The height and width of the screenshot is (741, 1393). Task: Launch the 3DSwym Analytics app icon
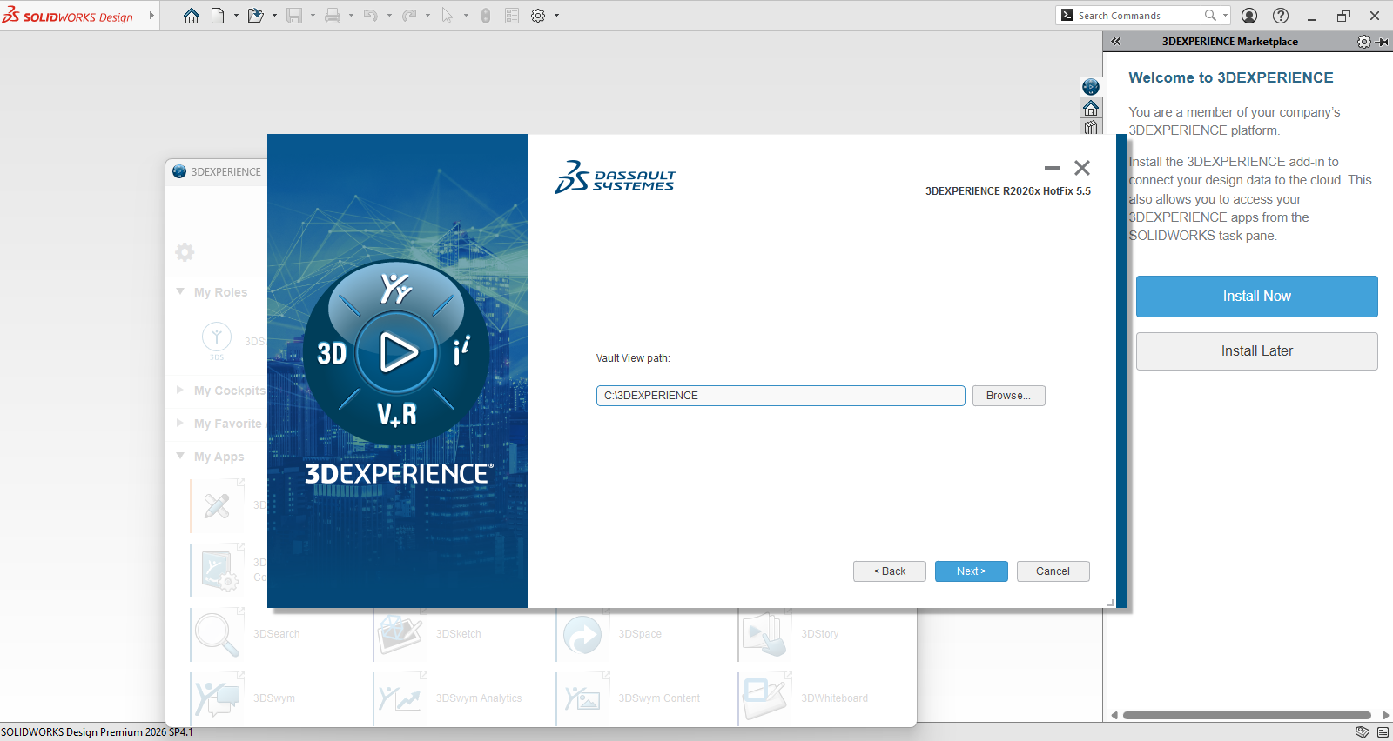pos(400,698)
